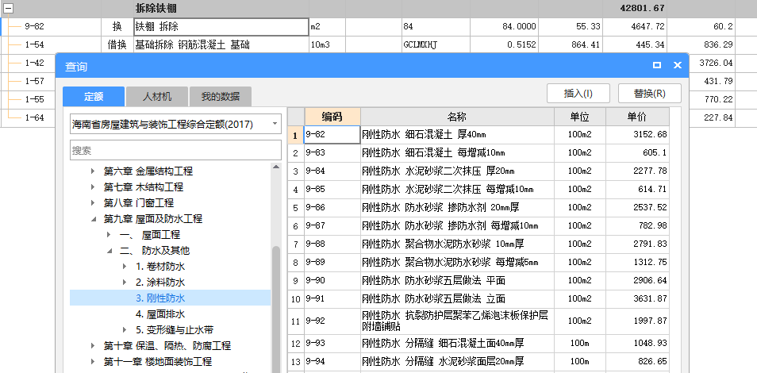Screen dimensions: 757x373
Task: Select code 1-54 in the background list
Action: point(34,45)
